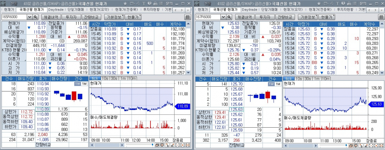The image size is (385, 150).
Task: Add new tab with + in 165R6000 window
Action: coord(188,10)
